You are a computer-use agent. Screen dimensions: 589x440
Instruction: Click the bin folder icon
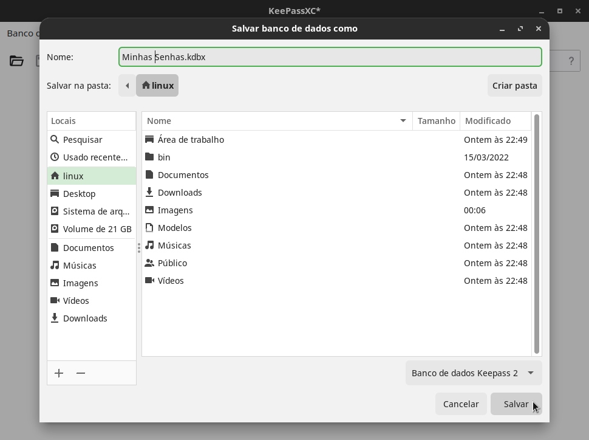[149, 157]
